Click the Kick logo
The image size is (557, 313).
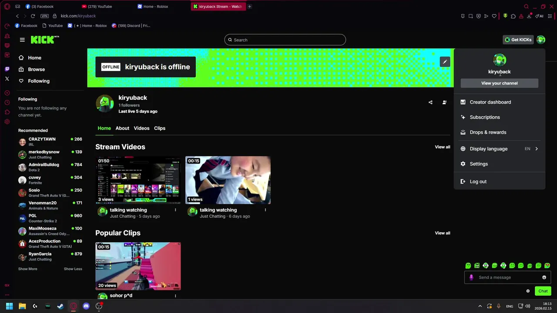(x=45, y=40)
